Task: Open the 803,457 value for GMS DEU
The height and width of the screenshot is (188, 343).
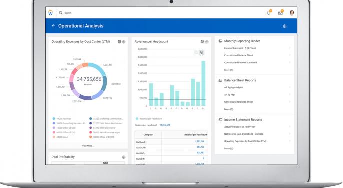Action: click(x=200, y=153)
